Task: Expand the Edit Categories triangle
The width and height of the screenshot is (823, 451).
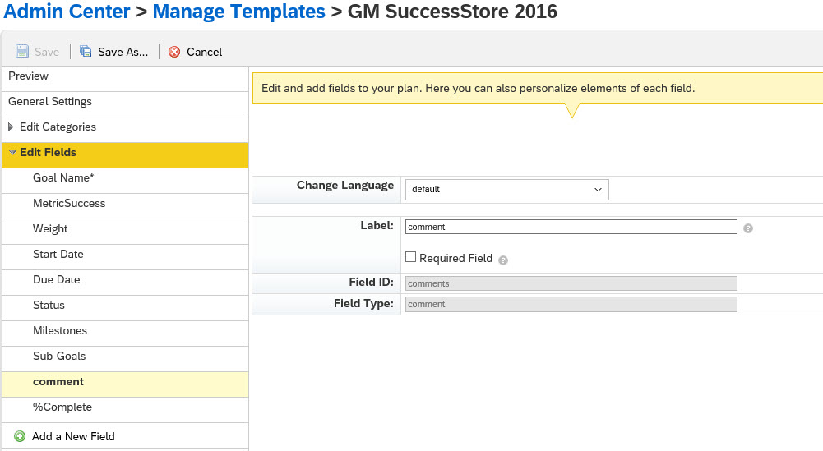Action: coord(11,127)
